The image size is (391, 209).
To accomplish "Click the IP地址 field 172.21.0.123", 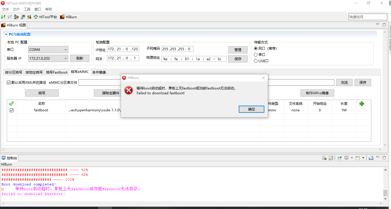I will pos(123,49).
